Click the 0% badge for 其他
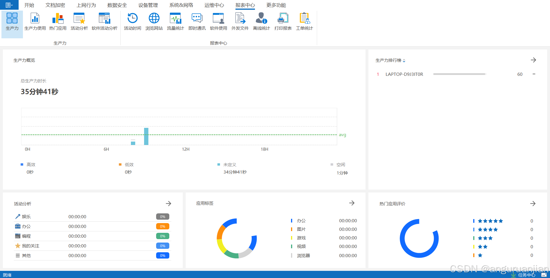This screenshot has height=278, width=550. click(163, 255)
